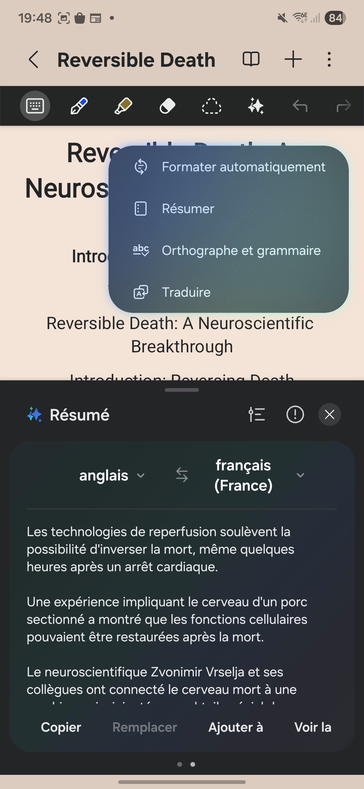Viewport: 364px width, 789px height.
Task: Expand the anglais source language dropdown
Action: [112, 475]
